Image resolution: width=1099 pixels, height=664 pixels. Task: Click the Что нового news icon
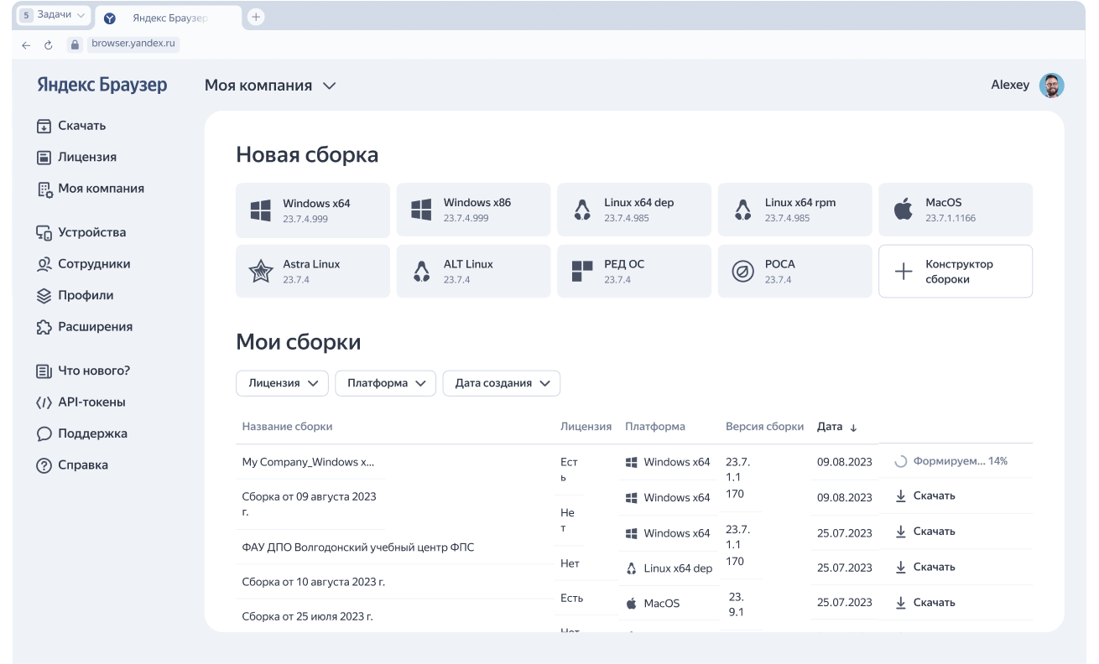(x=44, y=371)
